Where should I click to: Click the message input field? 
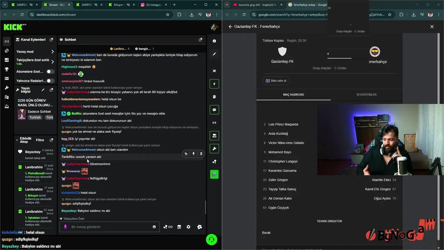coord(110,227)
